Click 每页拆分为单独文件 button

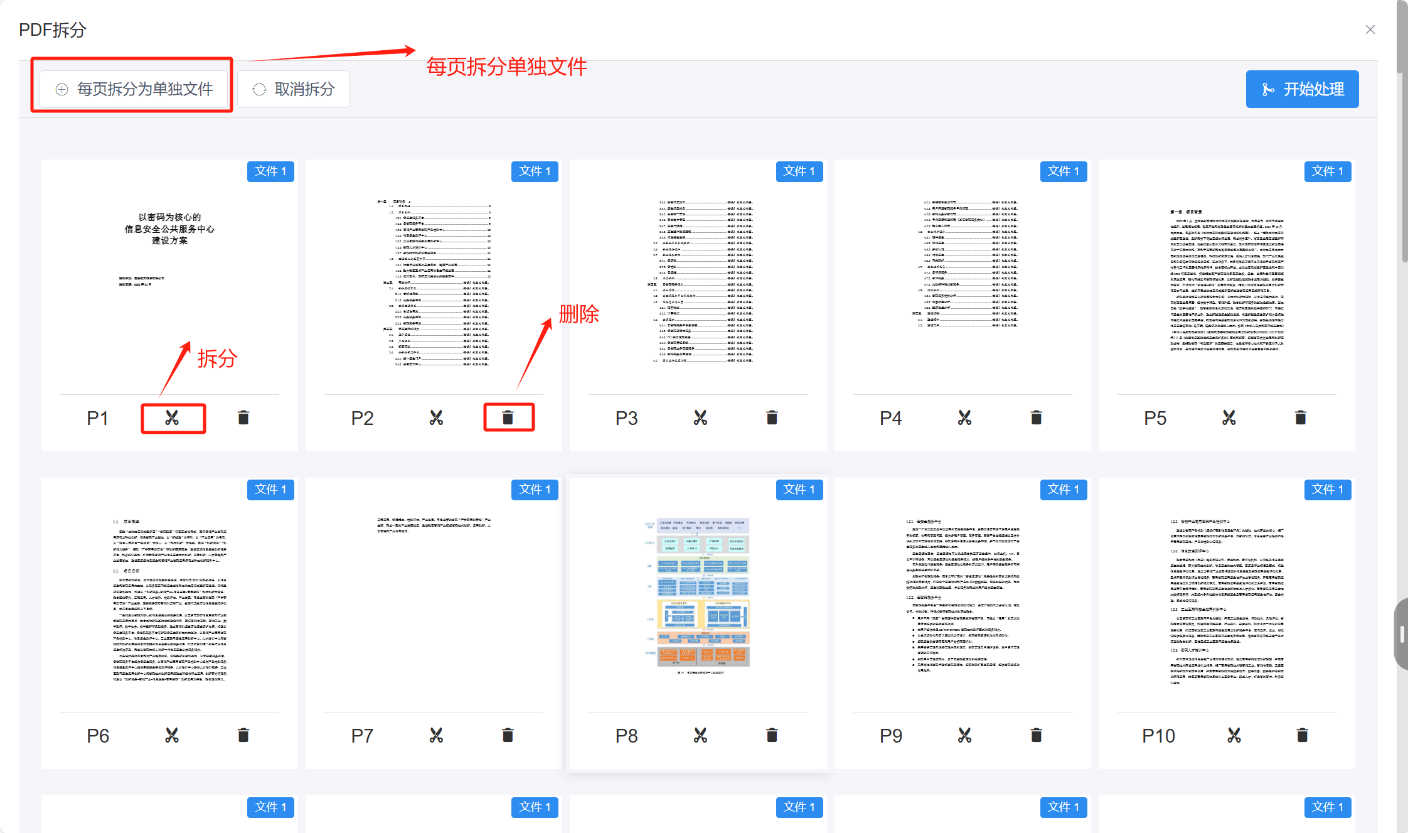point(135,89)
